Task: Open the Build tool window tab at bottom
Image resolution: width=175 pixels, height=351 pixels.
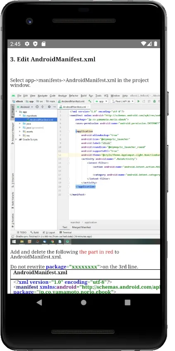Action: pyautogui.click(x=35, y=233)
